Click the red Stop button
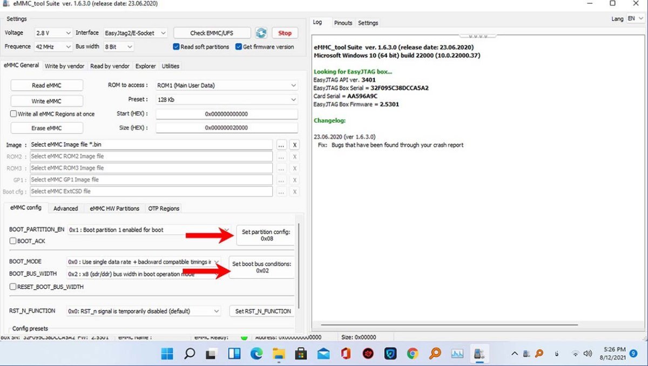 tap(285, 33)
